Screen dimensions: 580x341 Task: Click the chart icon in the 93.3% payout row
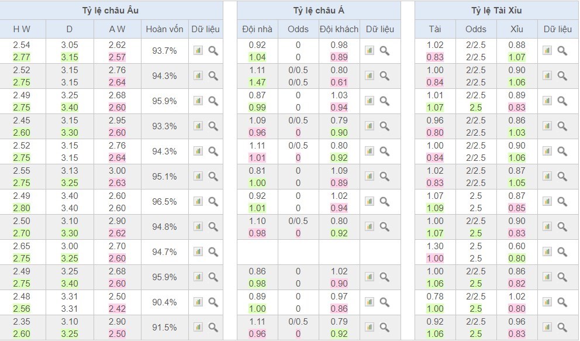(x=198, y=126)
